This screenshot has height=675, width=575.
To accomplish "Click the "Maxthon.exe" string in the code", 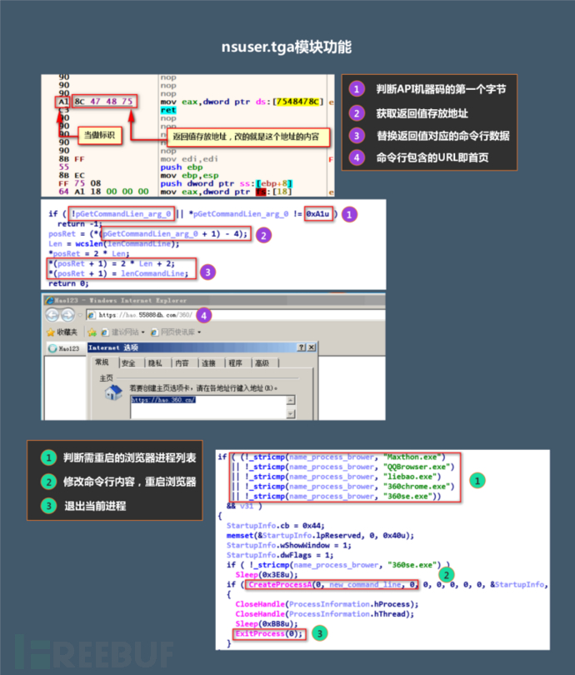I will [x=412, y=457].
